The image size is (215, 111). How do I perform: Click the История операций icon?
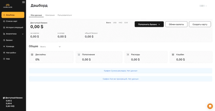click(4, 27)
